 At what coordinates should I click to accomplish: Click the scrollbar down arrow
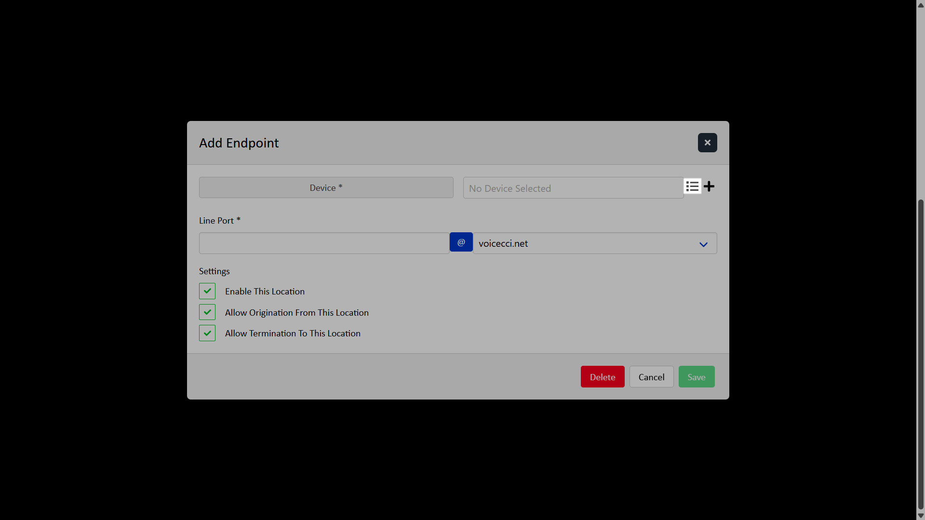(921, 515)
